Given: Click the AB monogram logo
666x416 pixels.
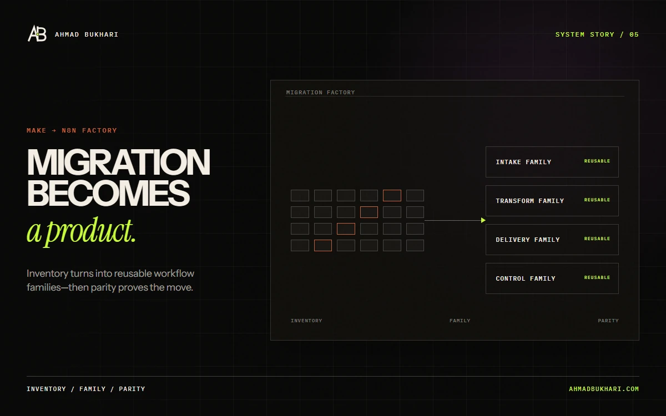Looking at the screenshot, I should (37, 34).
